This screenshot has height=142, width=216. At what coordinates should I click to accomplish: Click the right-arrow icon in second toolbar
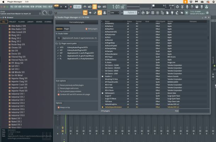coord(90,13)
